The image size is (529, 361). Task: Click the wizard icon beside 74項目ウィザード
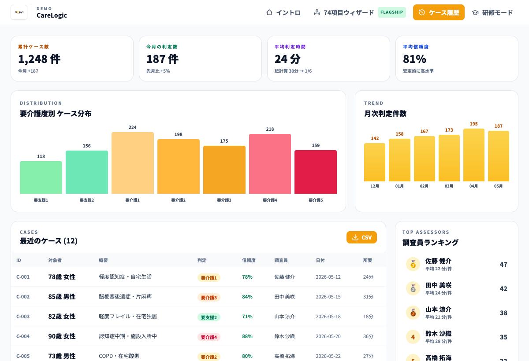(317, 12)
